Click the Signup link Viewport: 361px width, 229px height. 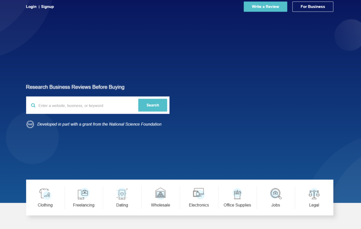47,6
